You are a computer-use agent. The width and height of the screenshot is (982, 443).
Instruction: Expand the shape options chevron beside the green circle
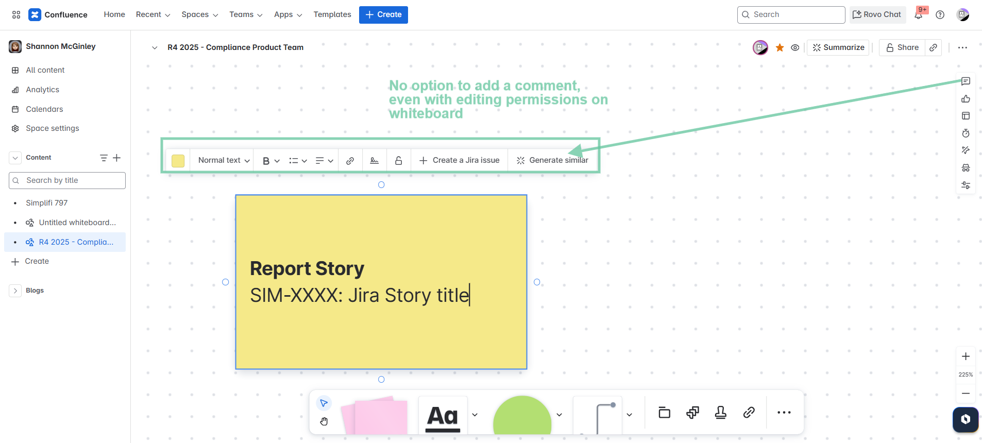559,415
